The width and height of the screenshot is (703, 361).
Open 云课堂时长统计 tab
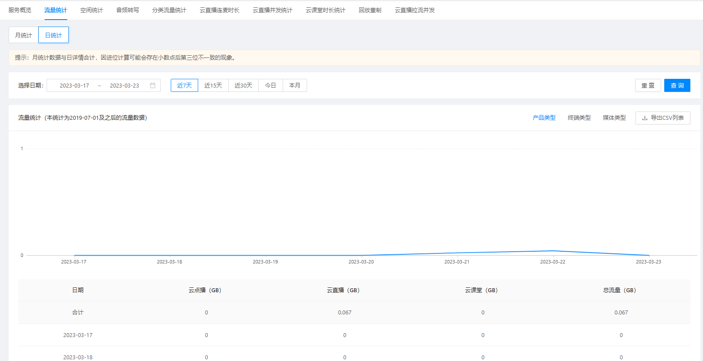tap(325, 10)
